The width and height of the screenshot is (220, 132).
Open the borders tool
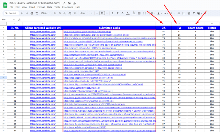coord(139,13)
